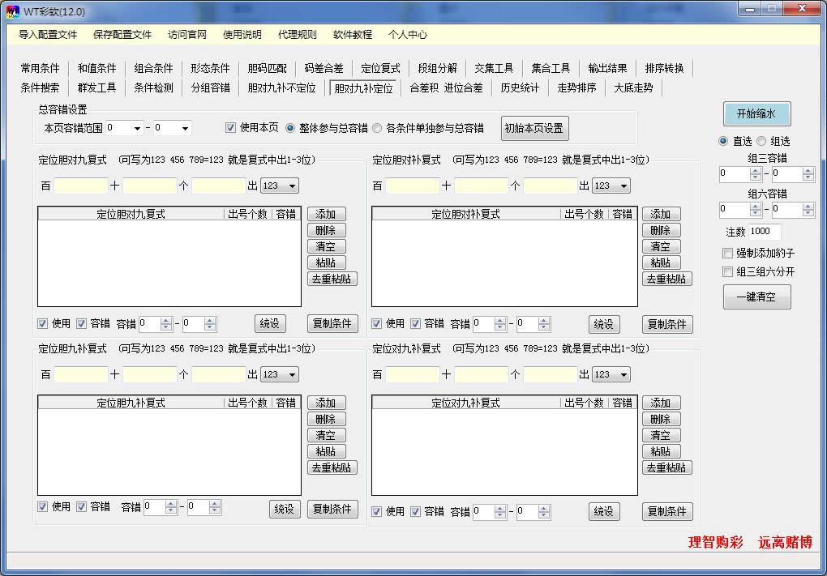This screenshot has width=827, height=576.
Task: Click the 开始缩水 button
Action: tap(756, 114)
